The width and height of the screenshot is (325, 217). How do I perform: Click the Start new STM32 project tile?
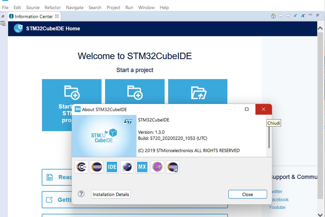point(72,105)
